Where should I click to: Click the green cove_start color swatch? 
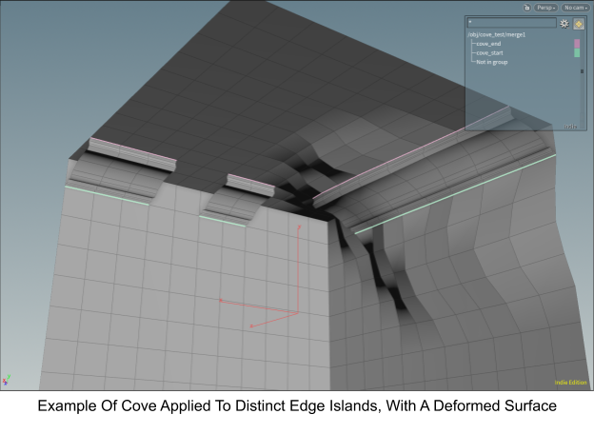576,53
